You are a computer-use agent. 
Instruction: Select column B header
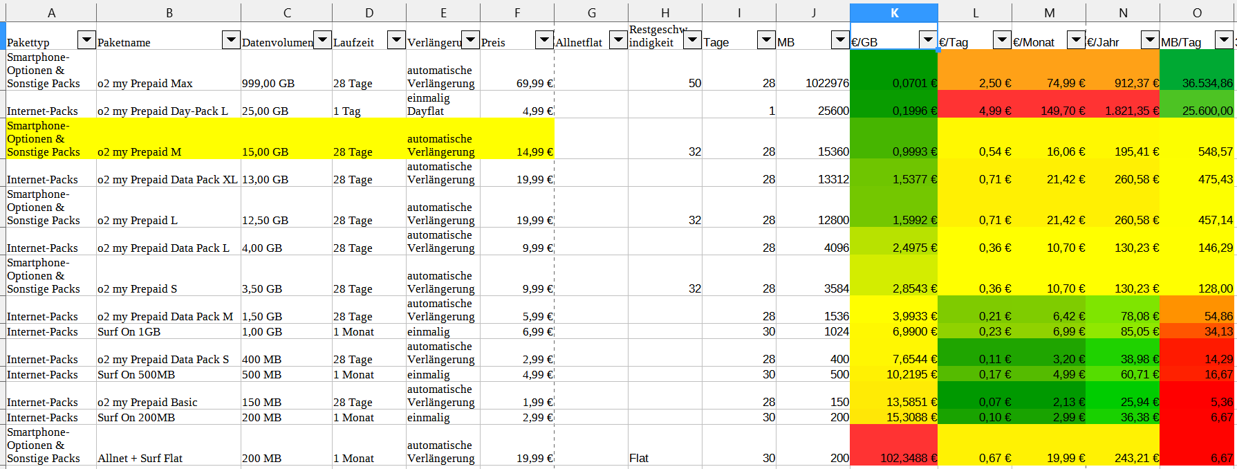click(x=169, y=12)
